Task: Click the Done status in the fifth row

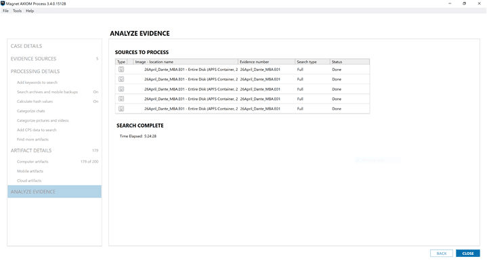Action: [x=337, y=109]
